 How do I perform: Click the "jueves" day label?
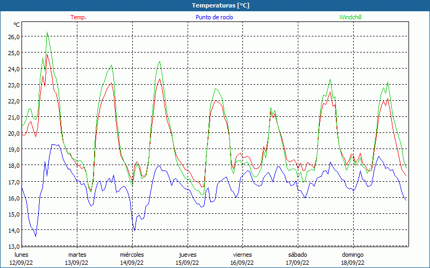coord(188,255)
